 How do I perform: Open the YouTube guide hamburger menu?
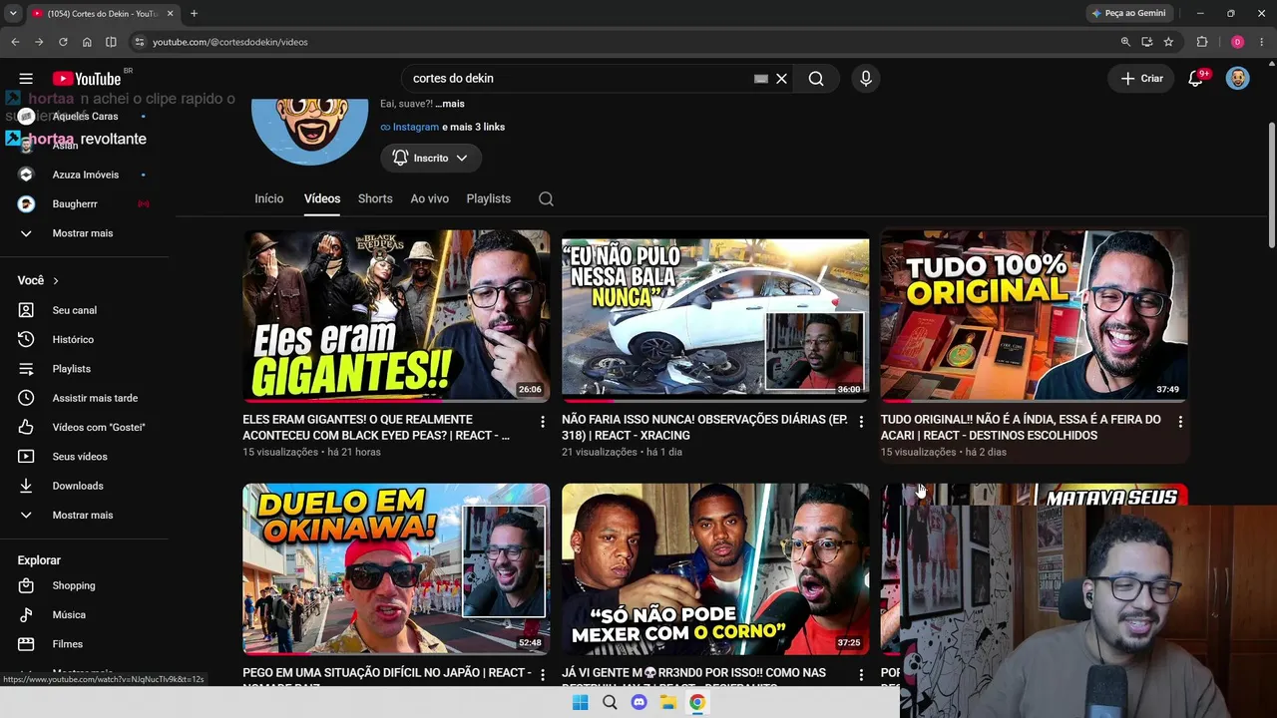26,79
